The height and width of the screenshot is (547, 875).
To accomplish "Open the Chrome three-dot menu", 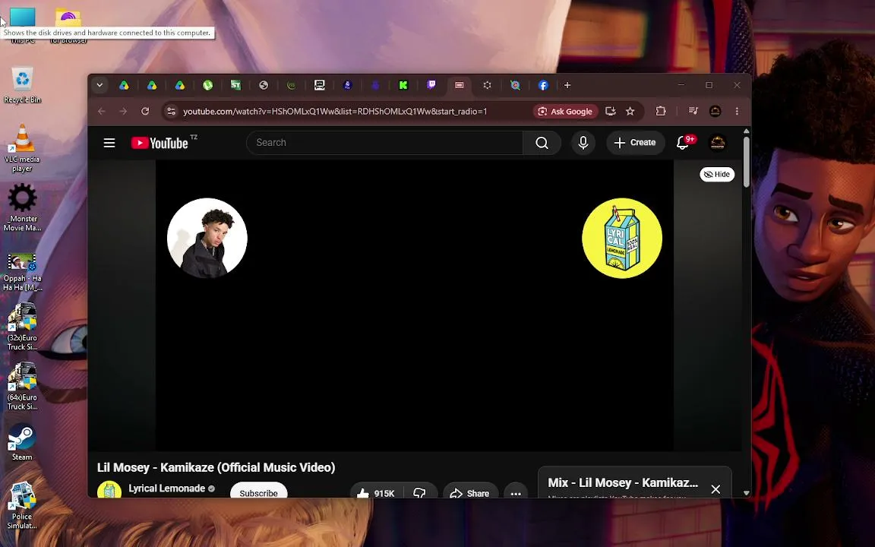I will click(738, 111).
